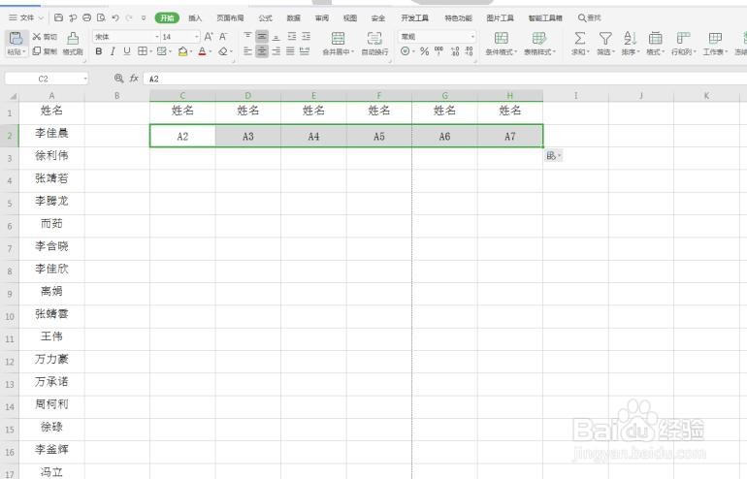Open the paste options smart tag below H2
The width and height of the screenshot is (747, 479).
553,156
